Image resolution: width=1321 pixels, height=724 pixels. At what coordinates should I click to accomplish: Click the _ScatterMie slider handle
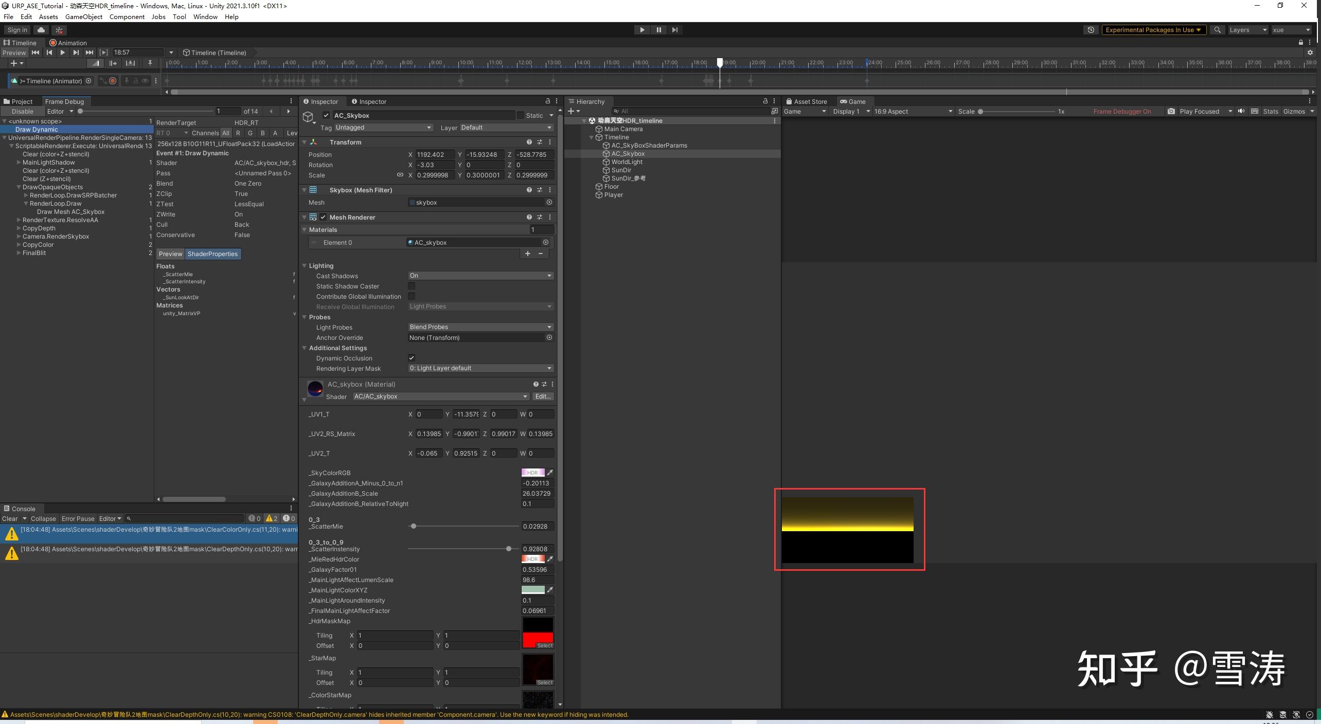click(x=413, y=526)
